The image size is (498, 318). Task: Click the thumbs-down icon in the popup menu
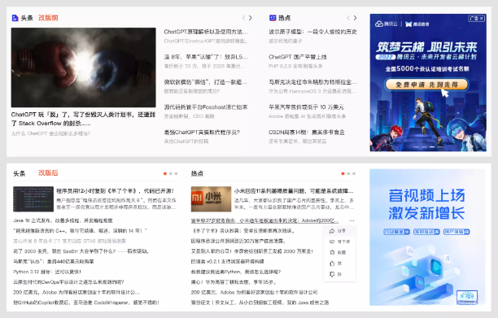click(332, 274)
